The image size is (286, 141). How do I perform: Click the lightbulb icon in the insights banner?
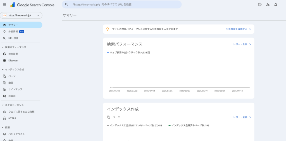coord(108,29)
